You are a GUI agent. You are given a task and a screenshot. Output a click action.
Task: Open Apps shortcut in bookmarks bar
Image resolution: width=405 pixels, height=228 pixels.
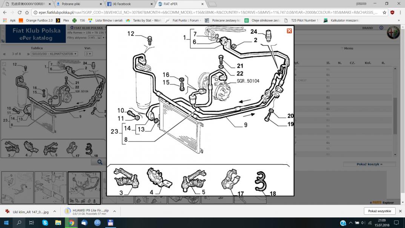click(x=9, y=20)
